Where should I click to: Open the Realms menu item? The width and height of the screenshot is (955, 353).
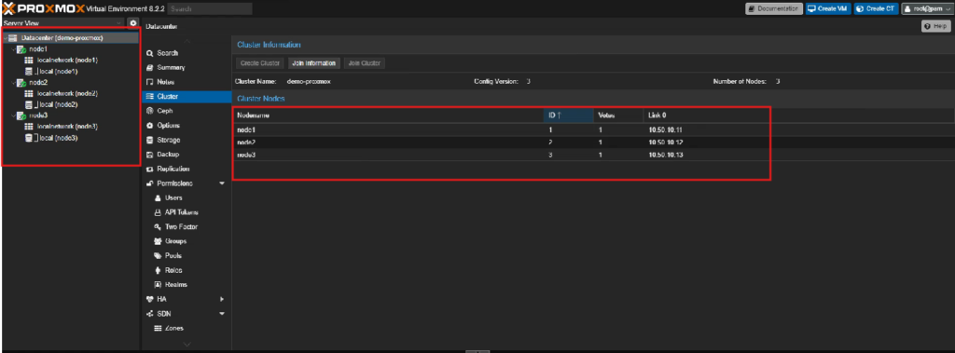187,285
